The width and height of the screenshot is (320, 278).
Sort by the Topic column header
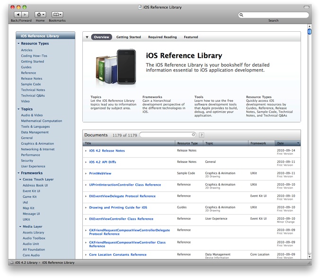(x=226, y=143)
